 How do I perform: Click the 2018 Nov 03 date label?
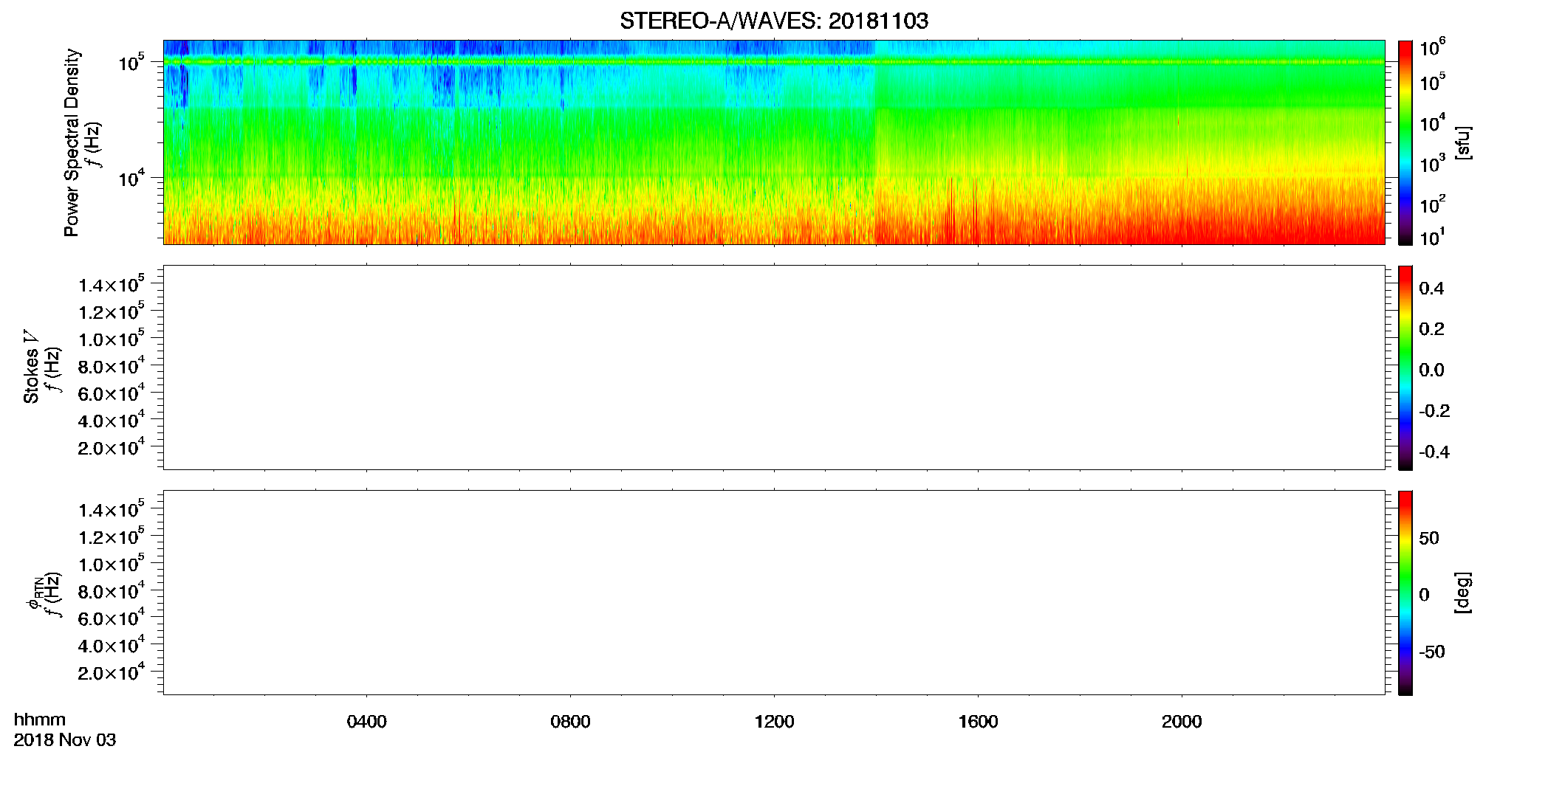[x=65, y=740]
